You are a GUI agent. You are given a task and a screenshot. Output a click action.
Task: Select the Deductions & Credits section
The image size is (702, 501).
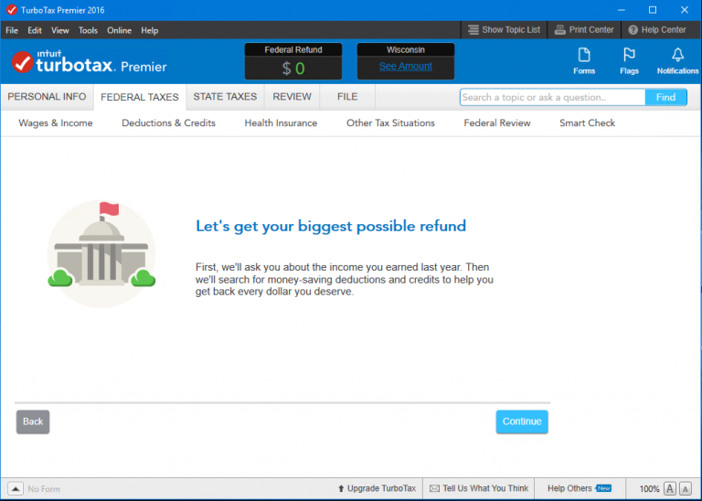point(168,123)
